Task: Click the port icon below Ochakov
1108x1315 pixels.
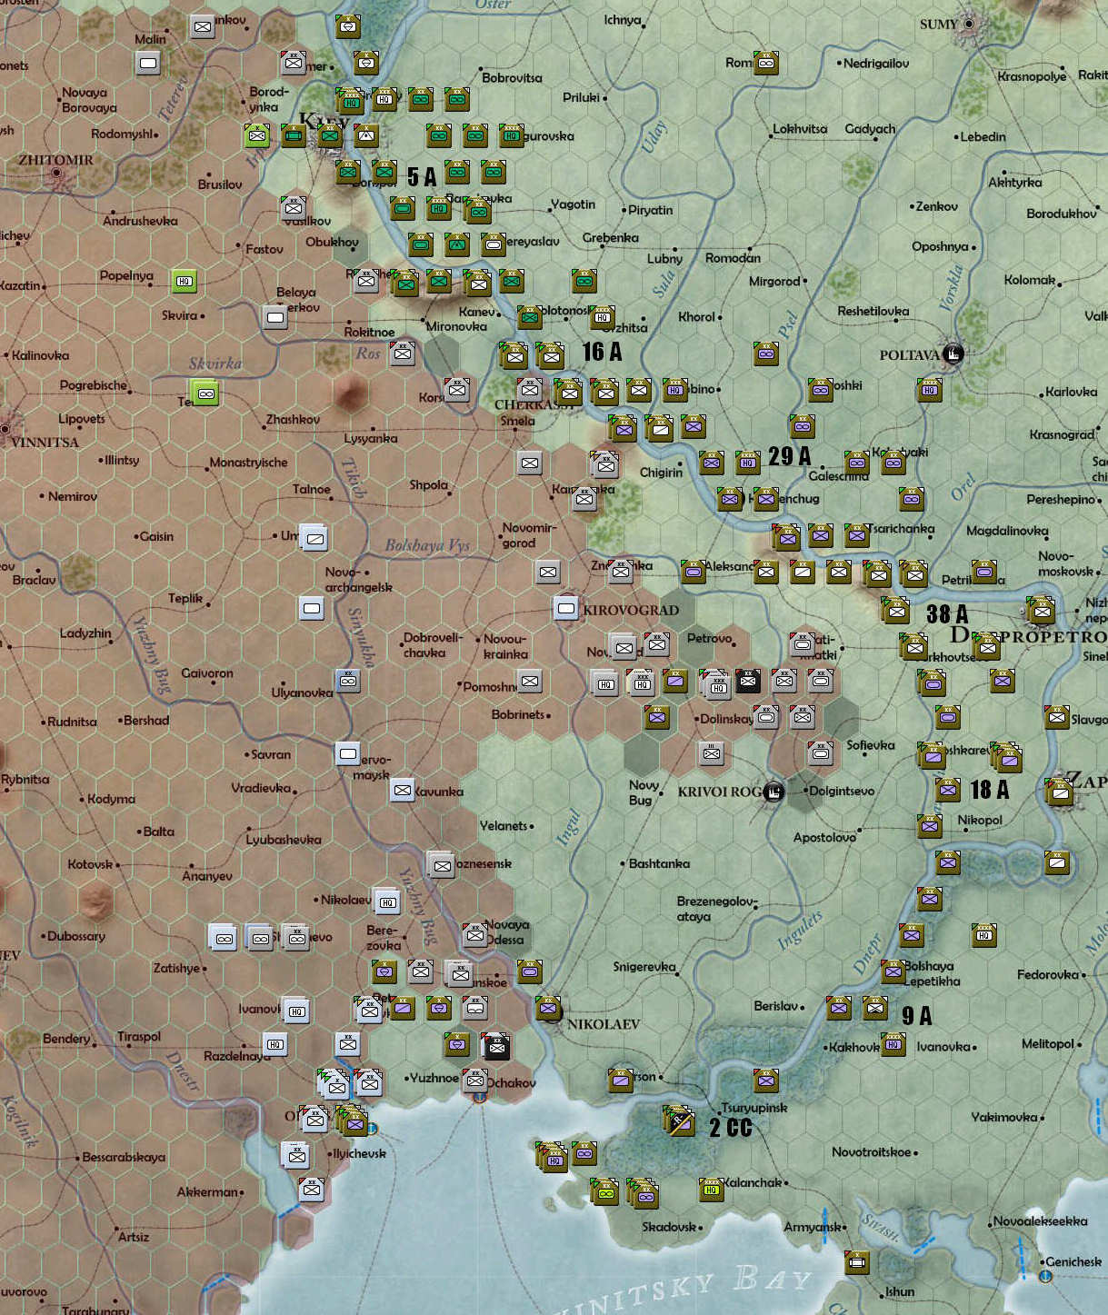Action: 479,1097
